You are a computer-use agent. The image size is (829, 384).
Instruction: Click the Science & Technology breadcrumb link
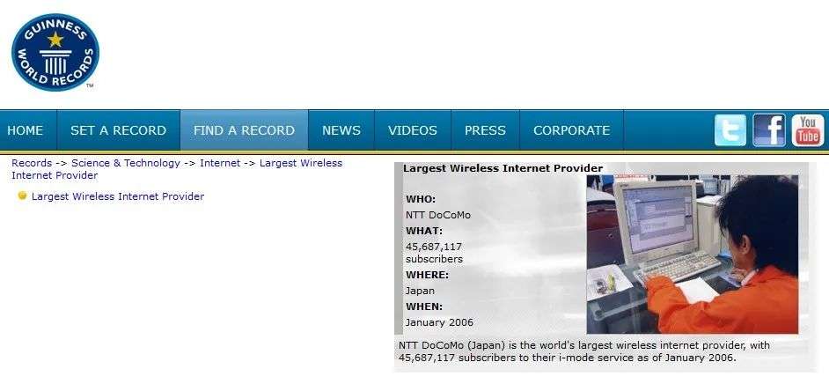(x=126, y=164)
